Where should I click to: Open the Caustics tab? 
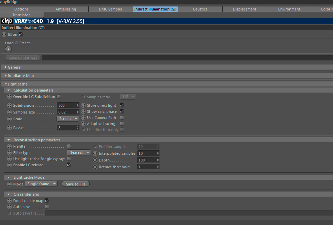(x=200, y=9)
